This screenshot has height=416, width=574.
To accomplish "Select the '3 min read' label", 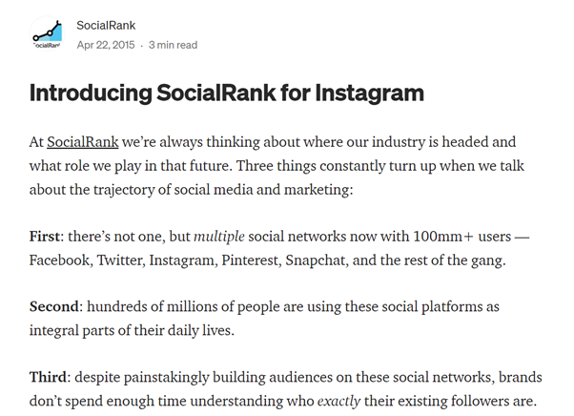I will tap(173, 45).
